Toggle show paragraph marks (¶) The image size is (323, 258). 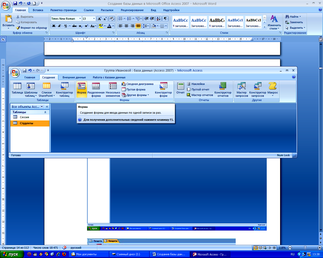coord(165,19)
